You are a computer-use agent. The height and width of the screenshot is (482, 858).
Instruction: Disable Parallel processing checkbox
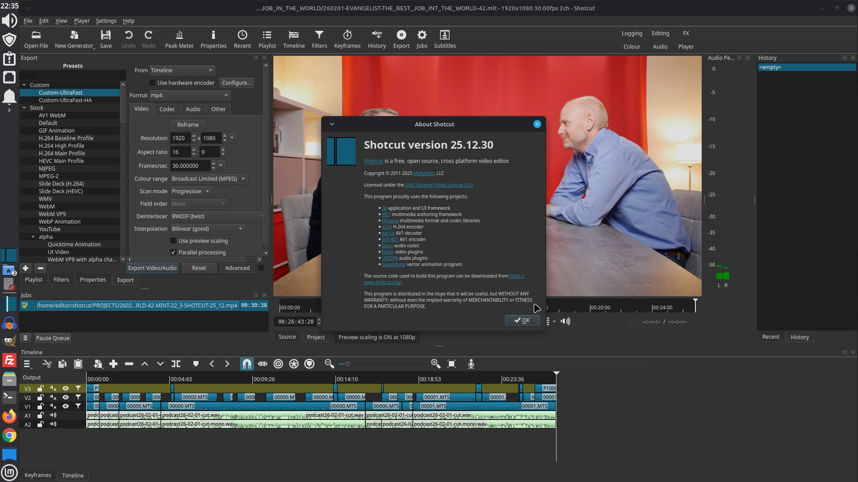pyautogui.click(x=173, y=252)
